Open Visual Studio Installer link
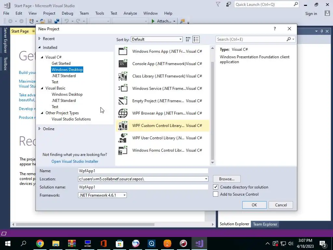 [x=75, y=161]
